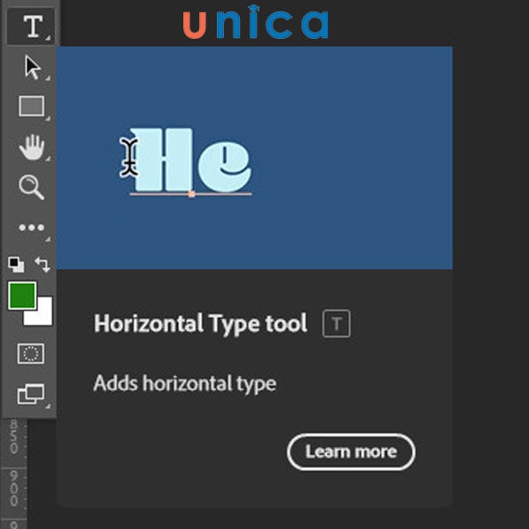
Task: Select the Horizontal Type tool
Action: (x=31, y=26)
